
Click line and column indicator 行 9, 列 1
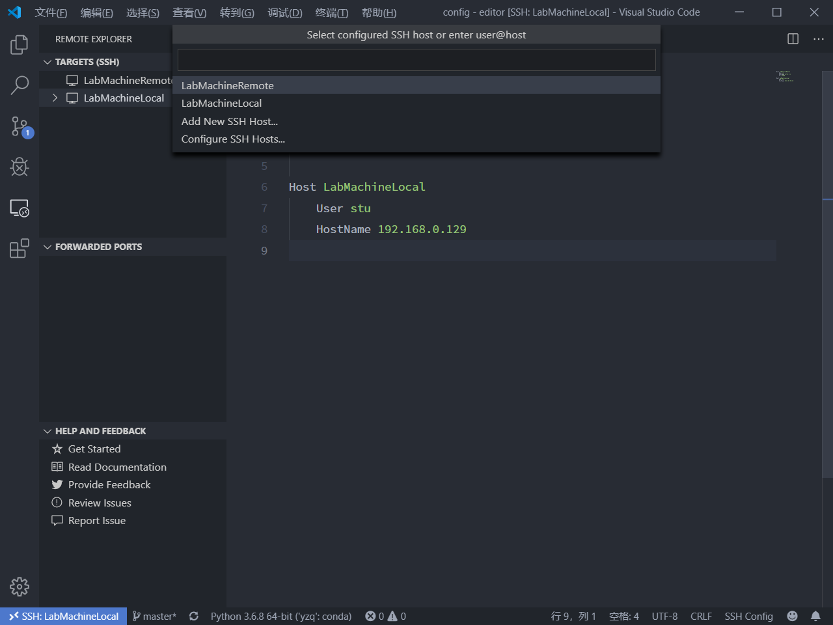573,616
